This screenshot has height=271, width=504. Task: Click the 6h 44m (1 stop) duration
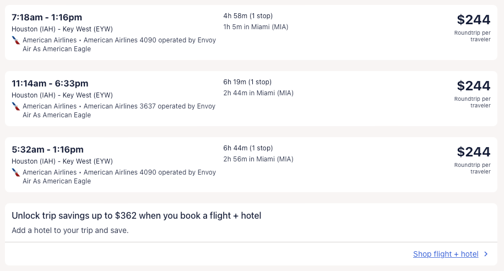click(x=248, y=148)
